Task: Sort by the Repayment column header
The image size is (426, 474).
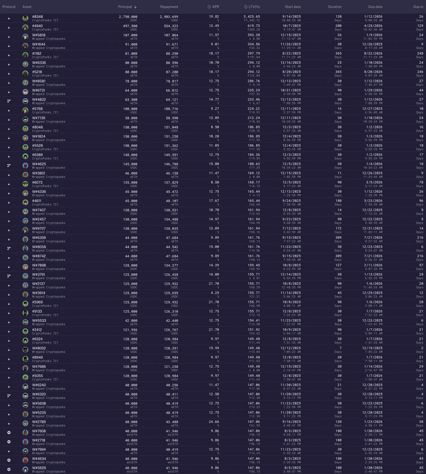Action: [169, 7]
